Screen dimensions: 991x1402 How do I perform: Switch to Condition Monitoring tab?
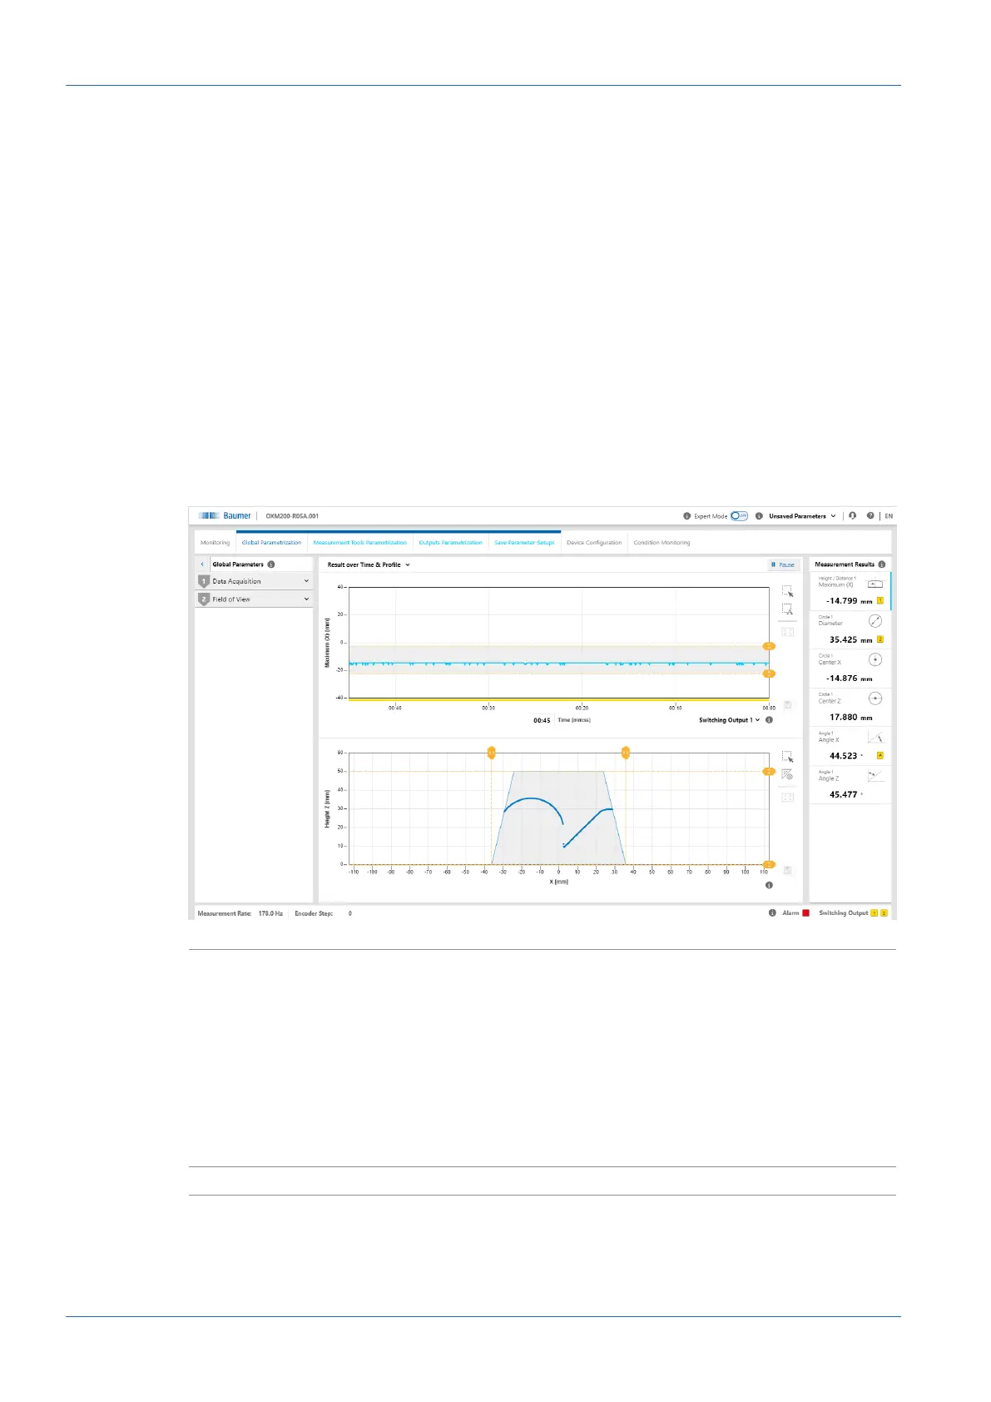[x=661, y=543]
